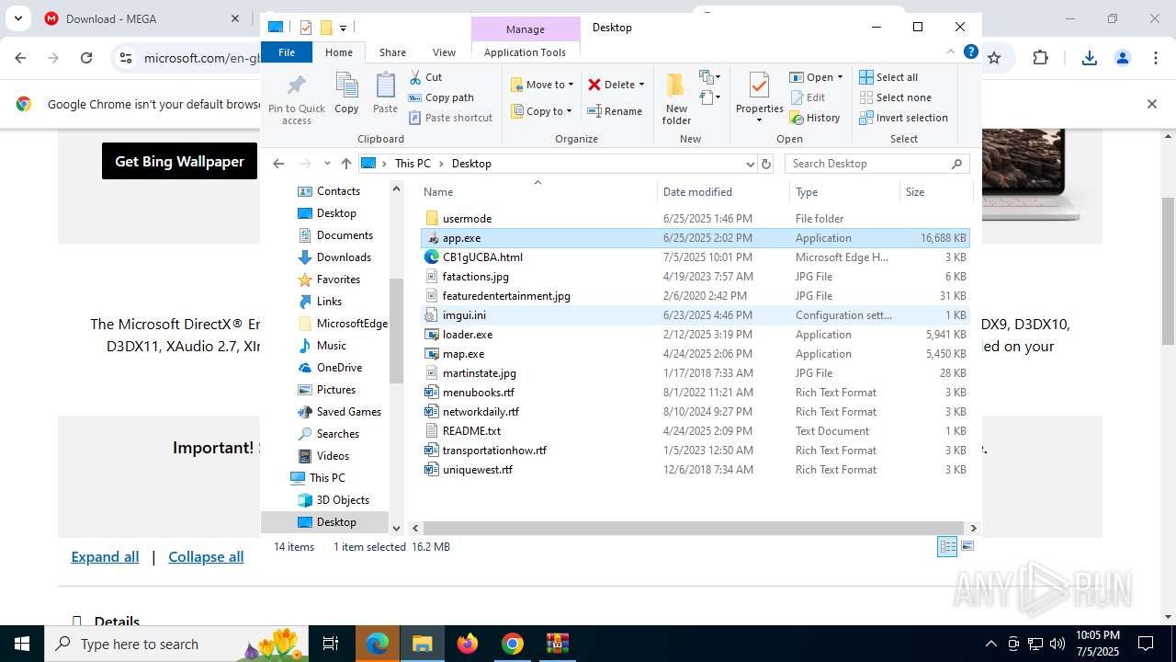
Task: Open Chrome downloads icon
Action: (x=1089, y=58)
